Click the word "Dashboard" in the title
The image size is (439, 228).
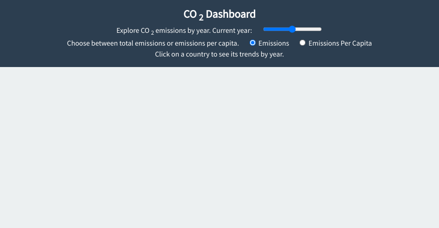click(230, 14)
